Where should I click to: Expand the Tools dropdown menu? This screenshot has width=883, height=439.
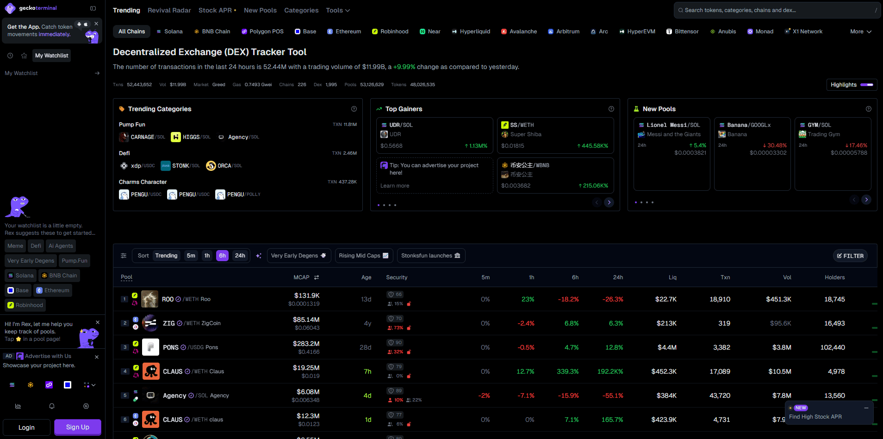[x=338, y=10]
